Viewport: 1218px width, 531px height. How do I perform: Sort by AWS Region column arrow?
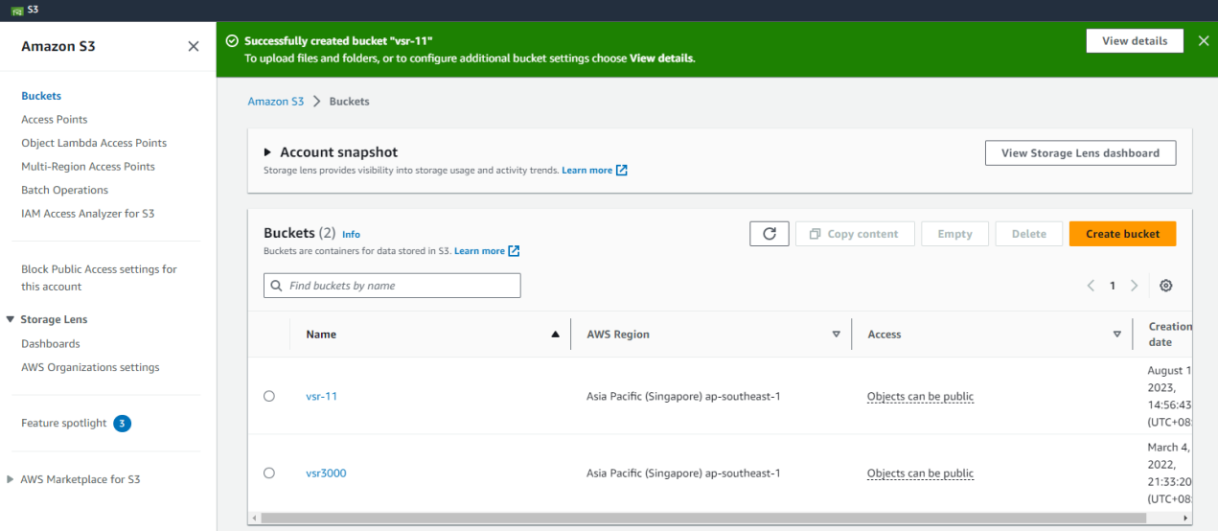click(x=836, y=335)
